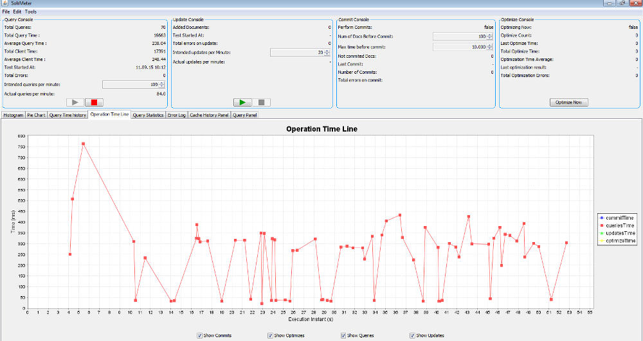Start the query test with play icon
643x341 pixels.
point(75,102)
